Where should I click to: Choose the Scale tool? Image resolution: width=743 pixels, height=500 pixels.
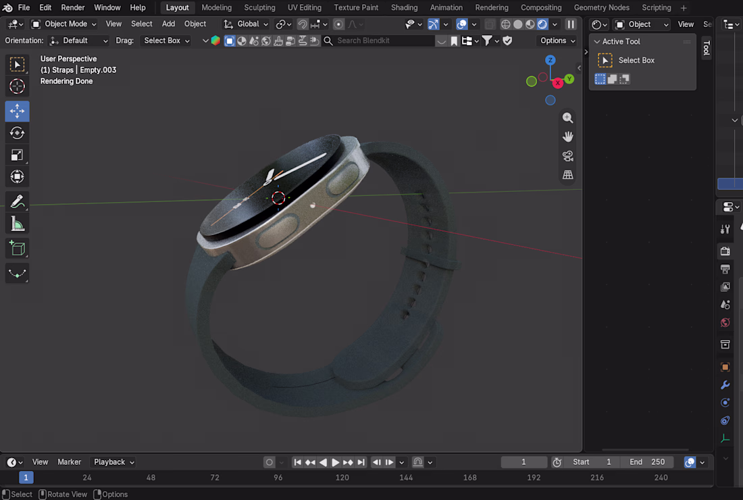coord(17,155)
